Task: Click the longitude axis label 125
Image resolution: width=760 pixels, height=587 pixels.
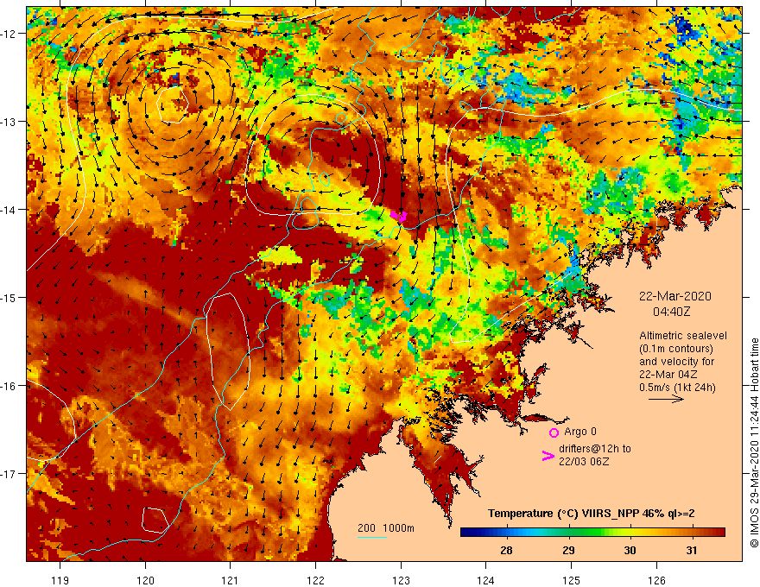Action: (572, 580)
